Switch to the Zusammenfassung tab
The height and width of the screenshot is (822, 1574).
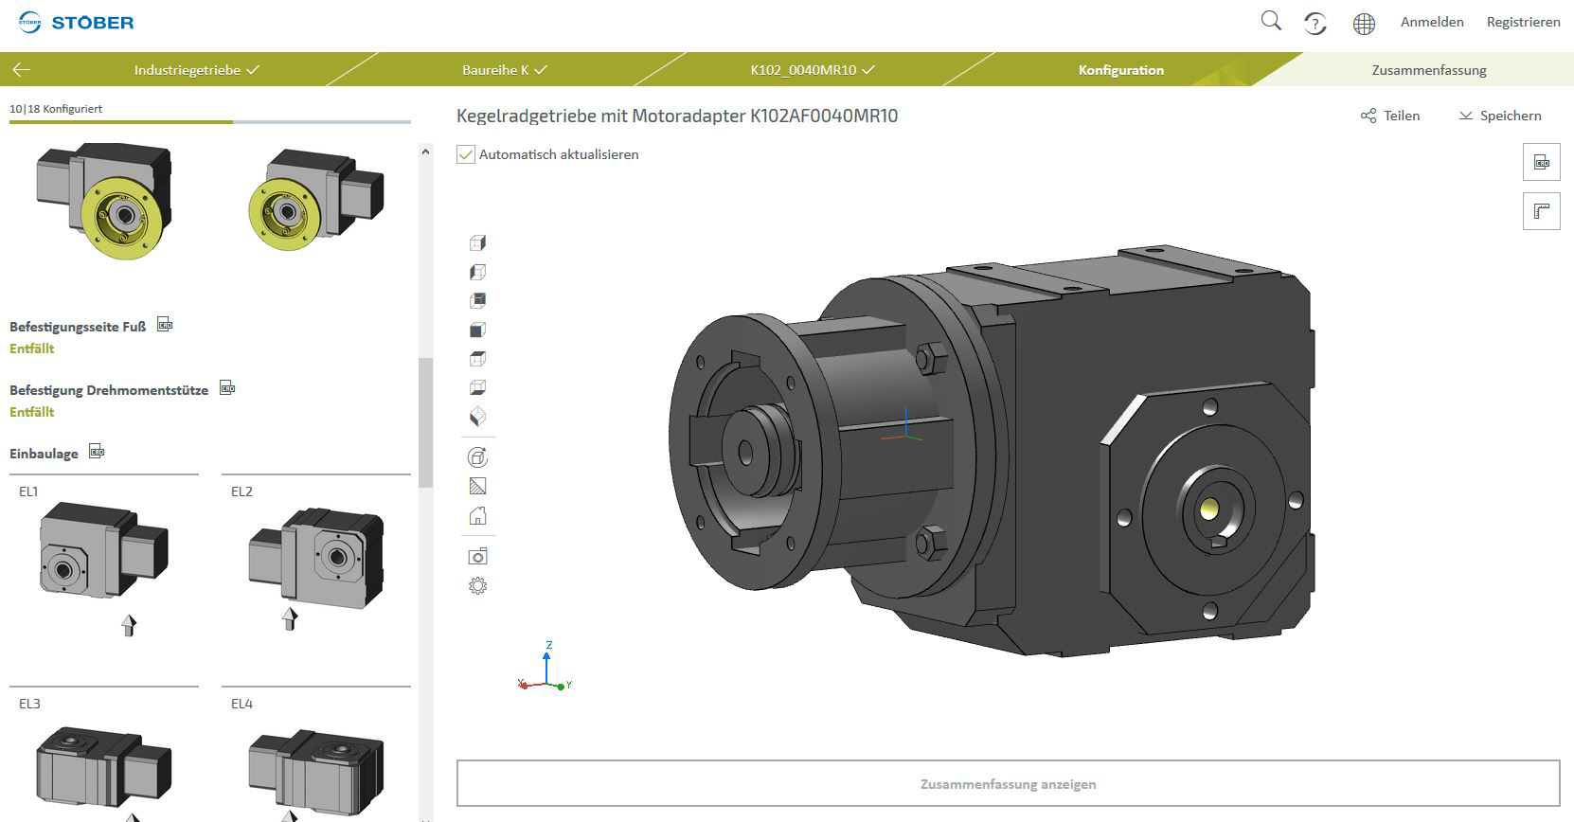[x=1428, y=70]
